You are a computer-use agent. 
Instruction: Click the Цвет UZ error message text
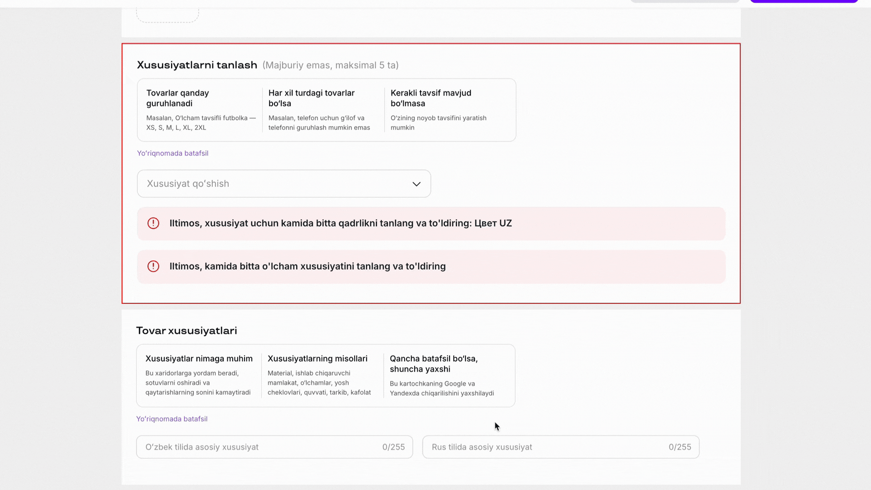click(x=341, y=223)
